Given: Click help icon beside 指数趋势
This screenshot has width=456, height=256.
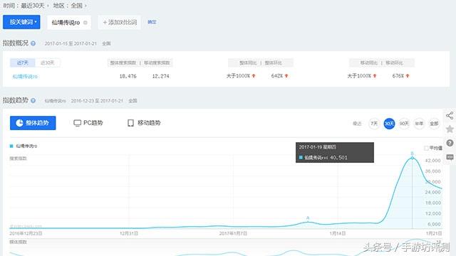Looking at the screenshot, I should point(33,101).
